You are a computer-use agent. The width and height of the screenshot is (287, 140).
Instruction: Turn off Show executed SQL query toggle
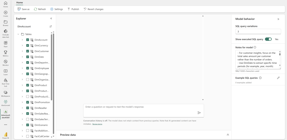point(268,39)
